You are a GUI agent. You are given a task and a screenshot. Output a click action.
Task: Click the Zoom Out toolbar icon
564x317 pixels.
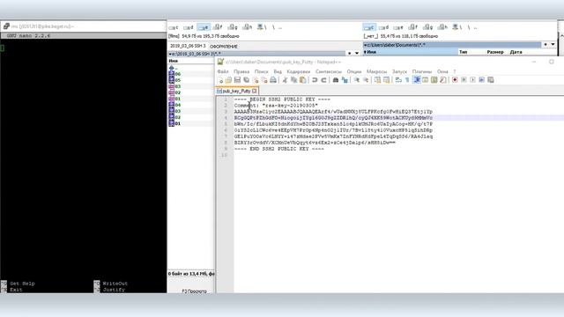click(x=366, y=80)
